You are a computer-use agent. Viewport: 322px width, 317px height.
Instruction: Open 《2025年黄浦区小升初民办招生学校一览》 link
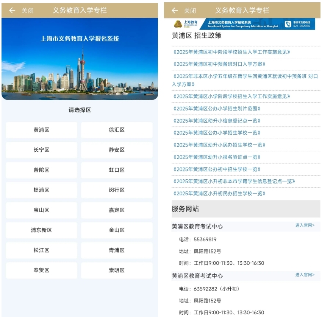click(219, 193)
